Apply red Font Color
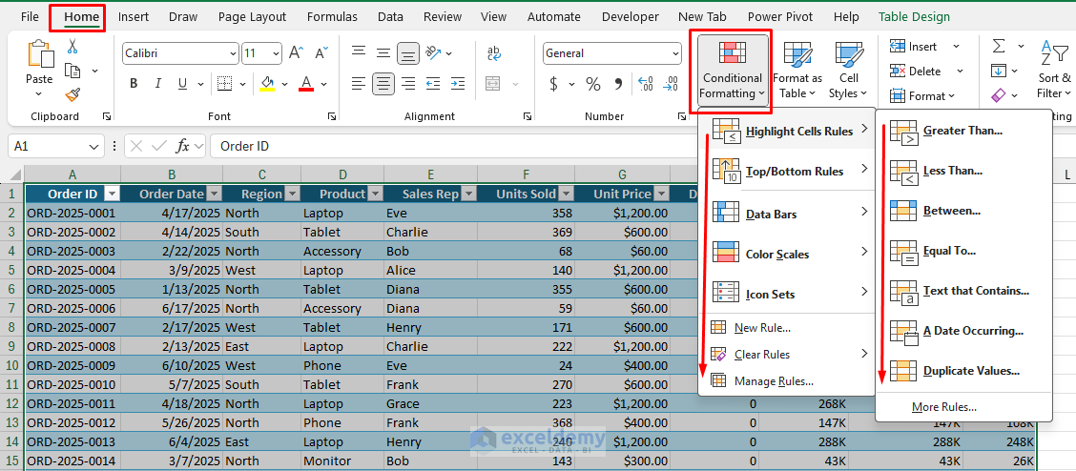Screen dimensions: 1076x471 (x=306, y=84)
